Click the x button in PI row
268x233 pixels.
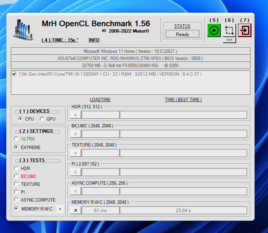tap(76, 172)
